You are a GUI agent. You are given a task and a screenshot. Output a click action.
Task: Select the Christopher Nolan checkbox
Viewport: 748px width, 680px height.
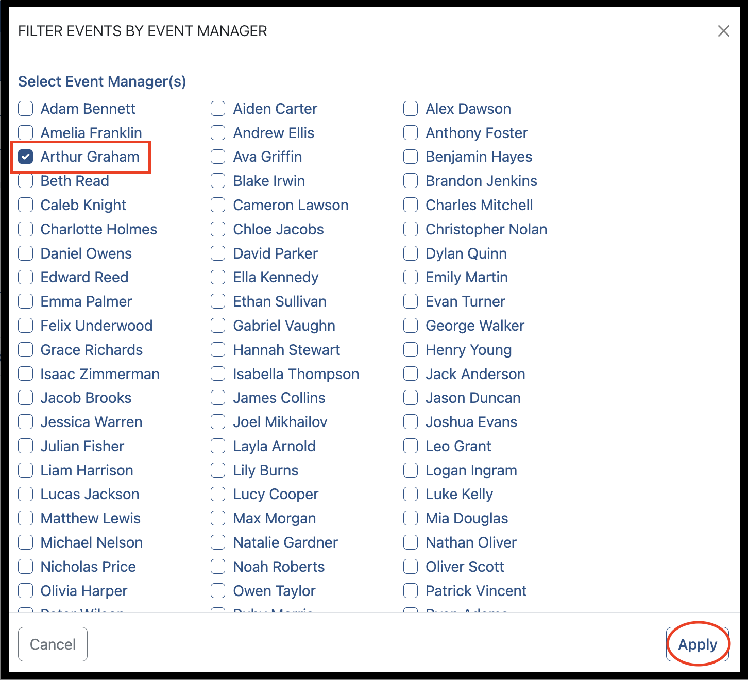[x=411, y=229]
